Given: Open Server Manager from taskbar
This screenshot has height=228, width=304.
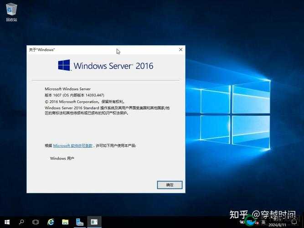Looking at the screenshot, I should pos(79,222).
